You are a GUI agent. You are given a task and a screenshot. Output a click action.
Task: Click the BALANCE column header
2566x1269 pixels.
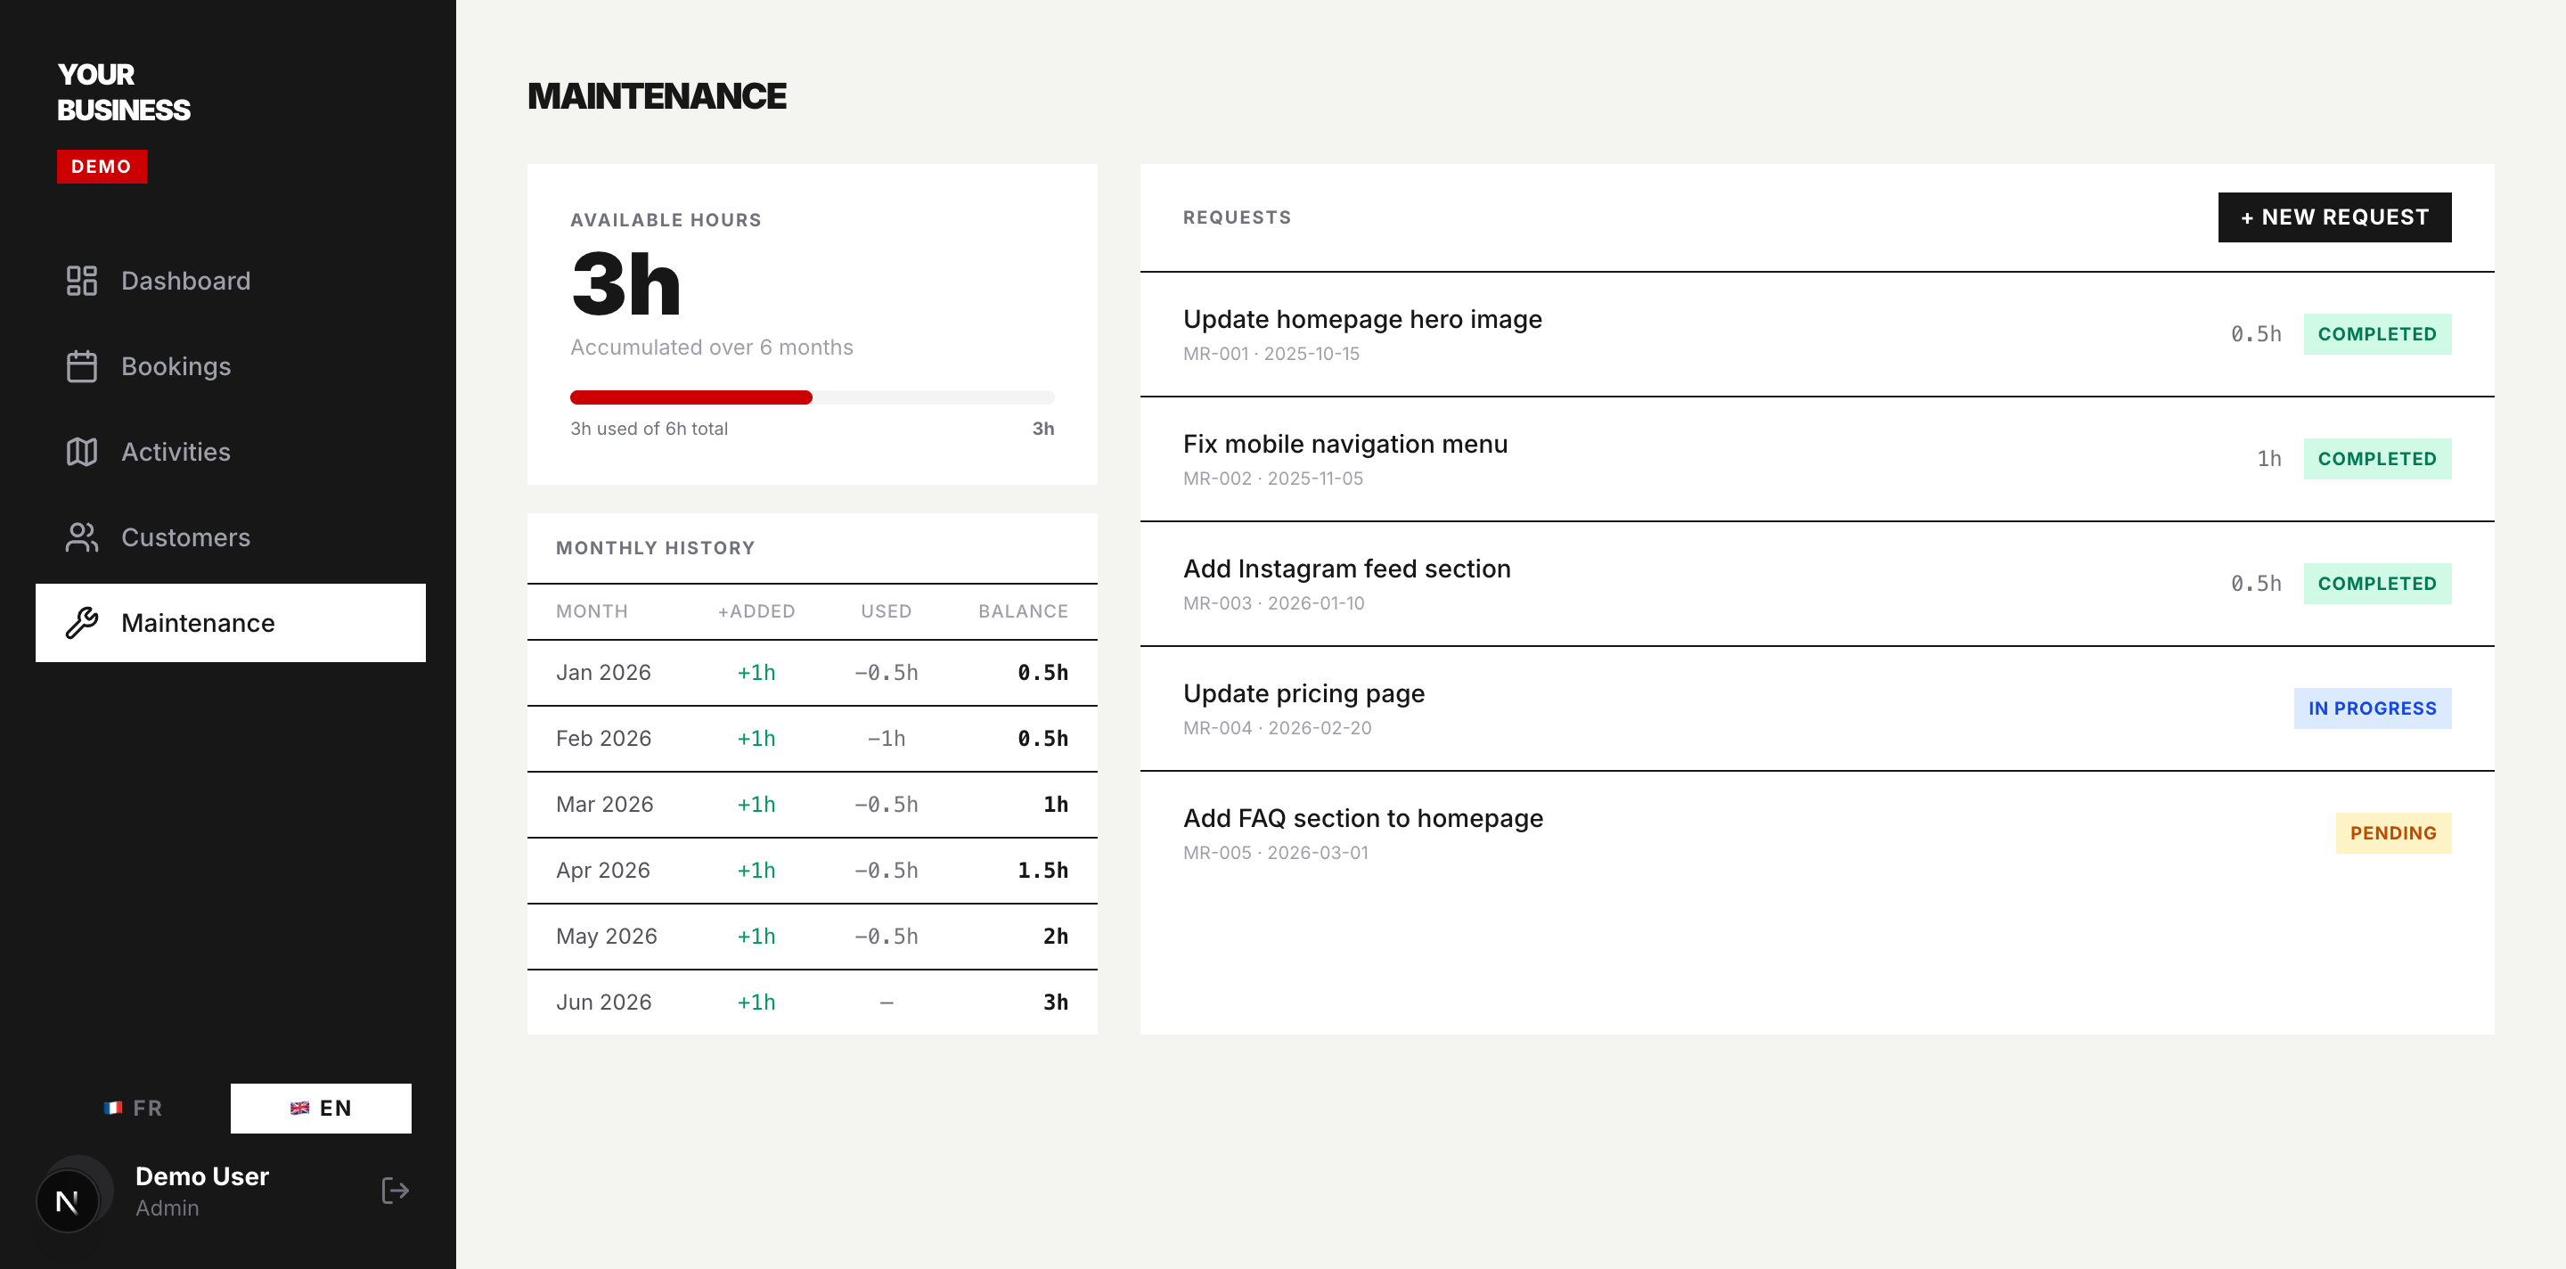[1023, 610]
